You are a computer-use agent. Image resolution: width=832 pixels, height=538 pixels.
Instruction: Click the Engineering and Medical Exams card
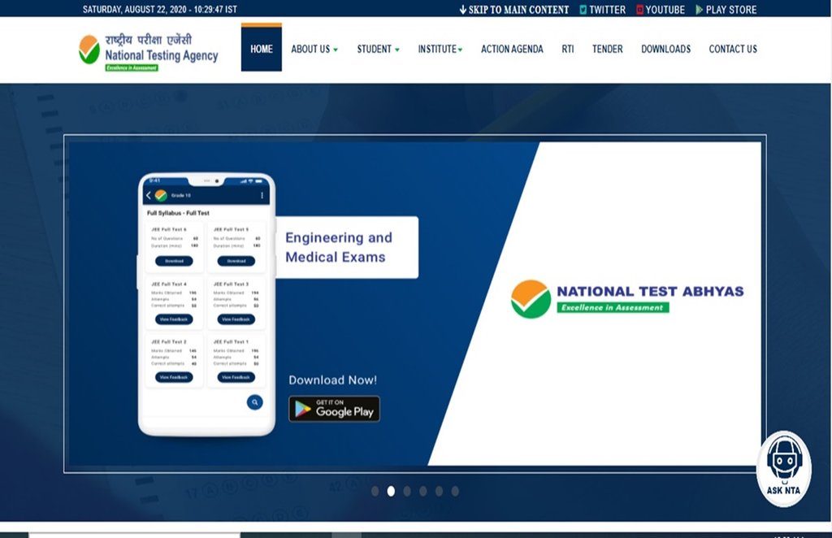tap(347, 247)
